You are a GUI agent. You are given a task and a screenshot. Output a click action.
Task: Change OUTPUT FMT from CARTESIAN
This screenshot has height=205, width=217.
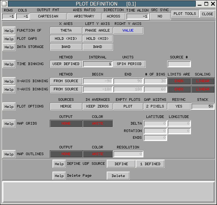48,16
